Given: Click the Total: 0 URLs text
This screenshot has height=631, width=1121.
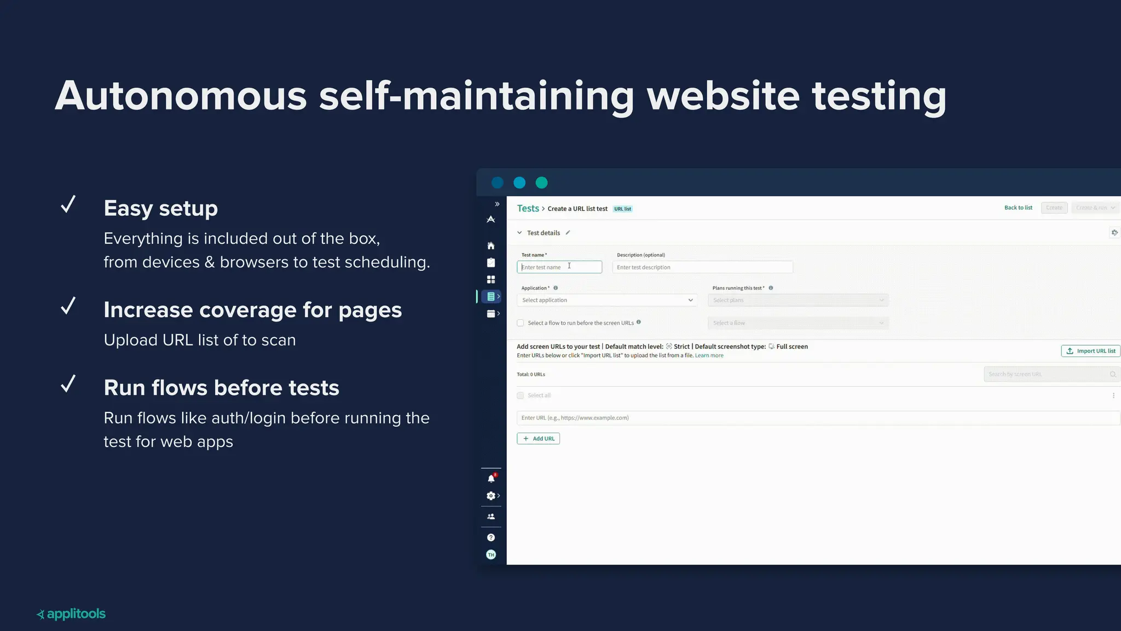Looking at the screenshot, I should pos(531,375).
